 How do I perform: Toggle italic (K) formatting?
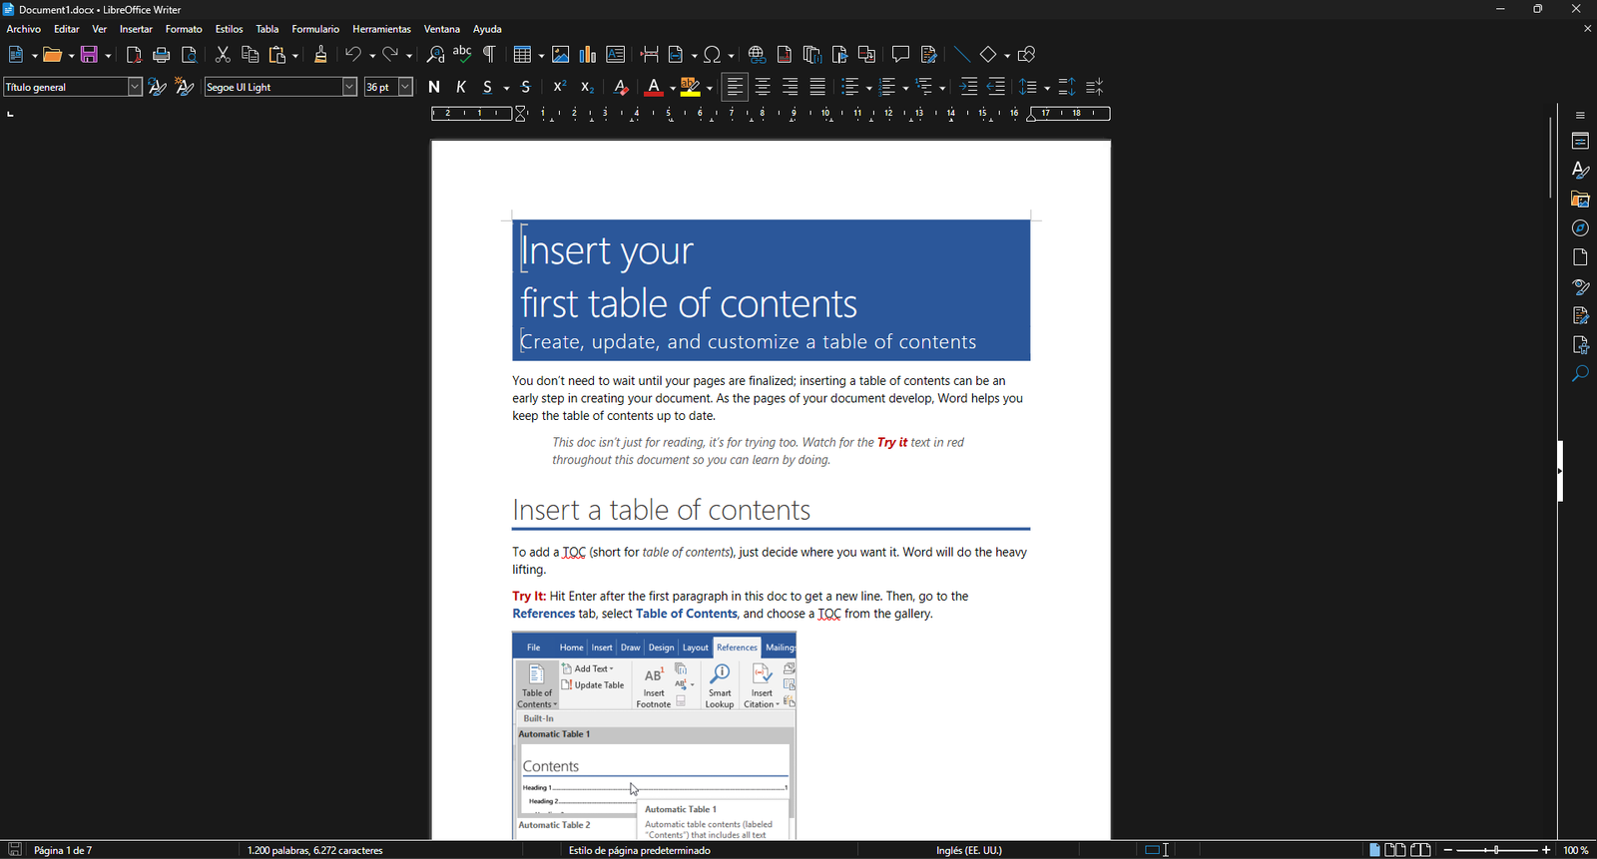pos(461,88)
